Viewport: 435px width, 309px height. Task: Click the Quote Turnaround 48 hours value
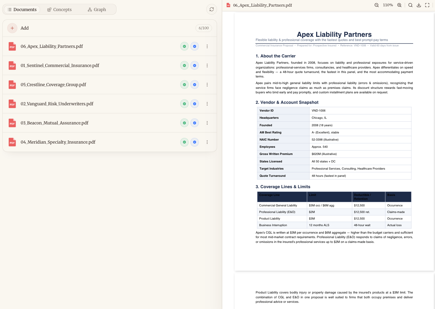pos(329,176)
